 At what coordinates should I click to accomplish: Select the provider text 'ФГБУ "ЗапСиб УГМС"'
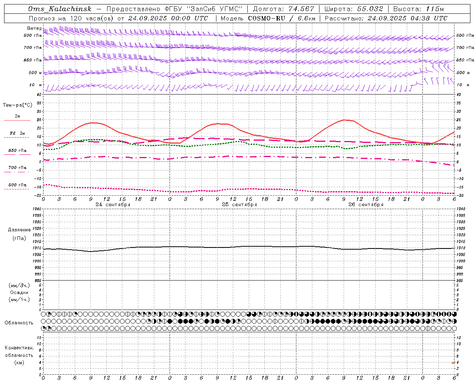(203, 9)
